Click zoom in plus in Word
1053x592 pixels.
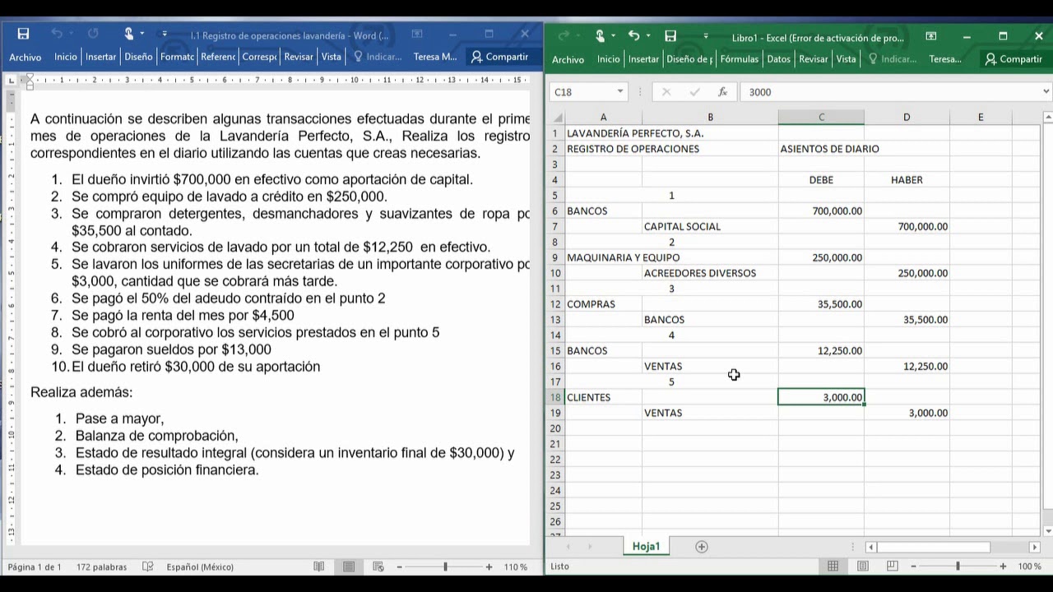[x=489, y=567]
